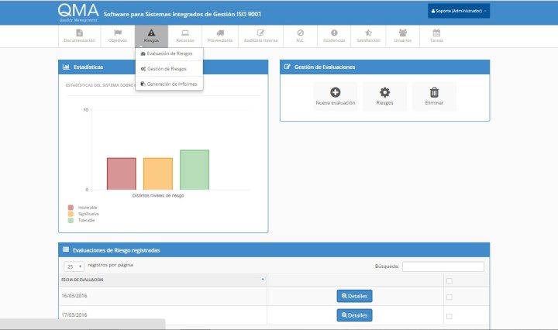558x330 pixels.
Task: Sort by Fecha de Evaluación column arrow
Action: tap(263, 279)
